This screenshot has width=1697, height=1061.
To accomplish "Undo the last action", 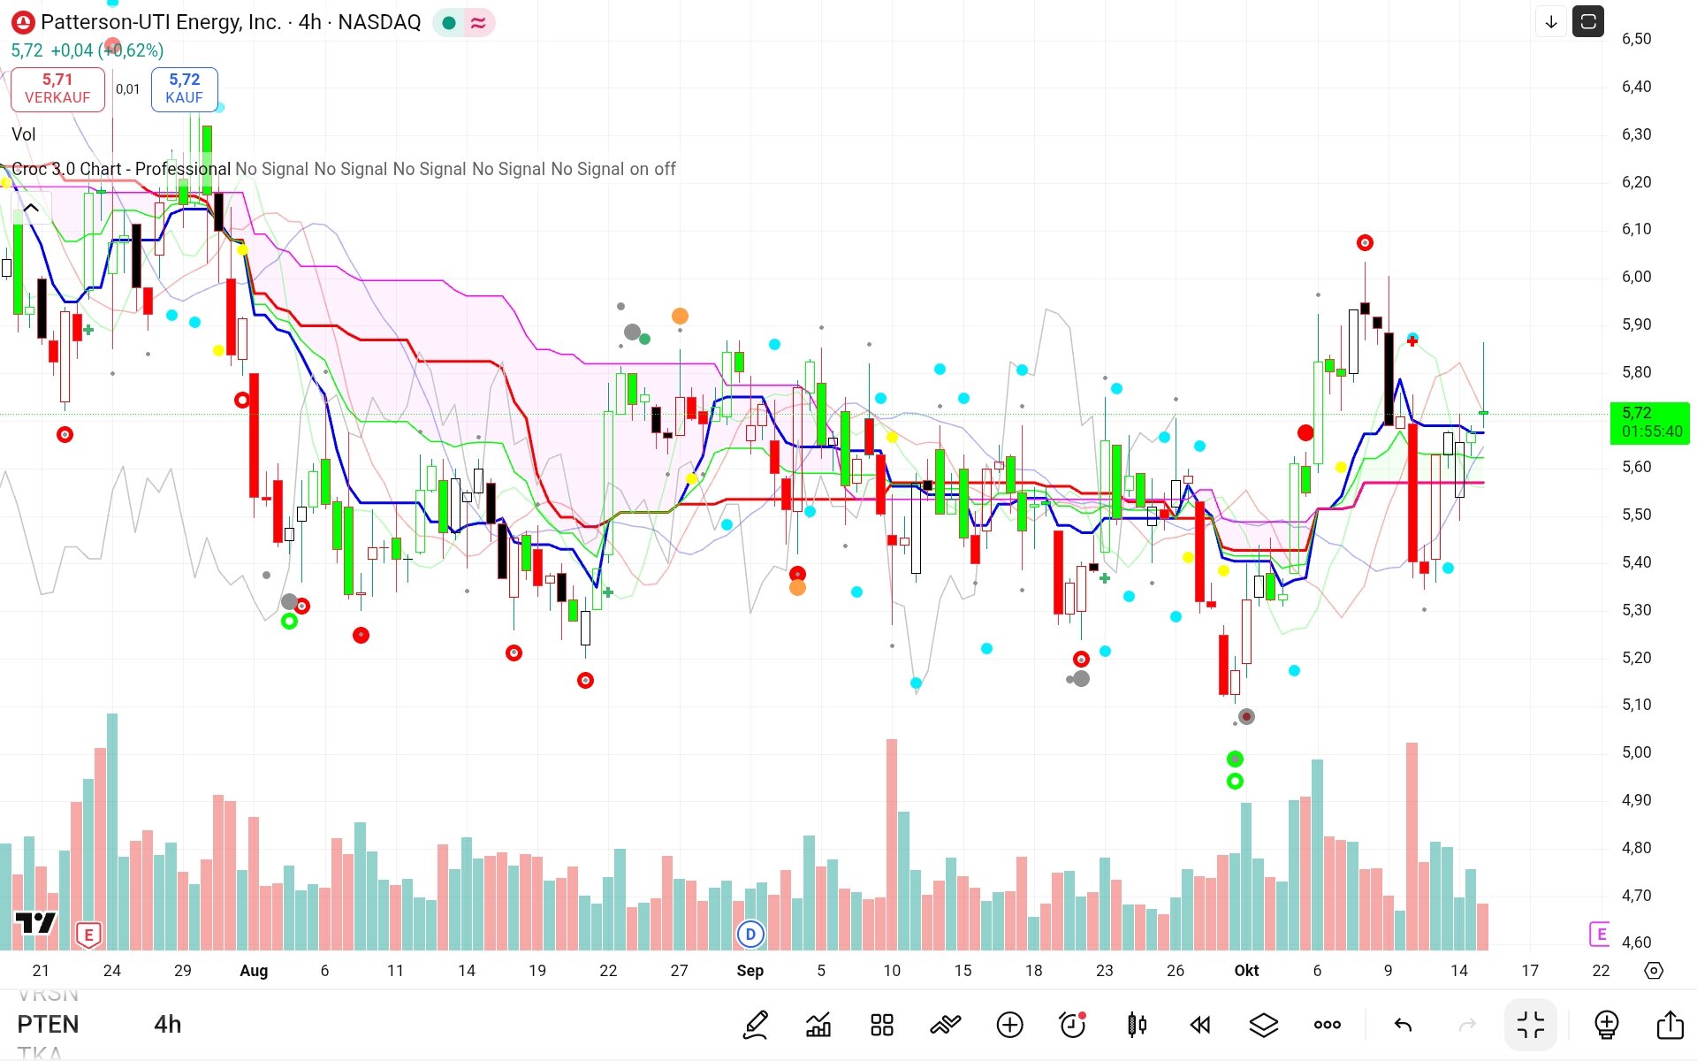I will tap(1403, 1025).
